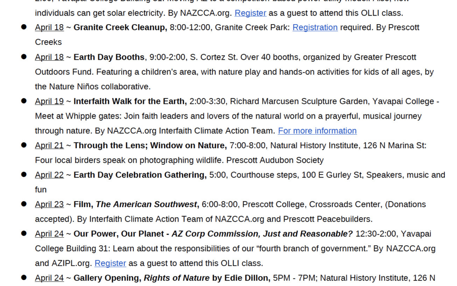Click the April 21 underlined date
The image size is (457, 286).
click(x=49, y=146)
